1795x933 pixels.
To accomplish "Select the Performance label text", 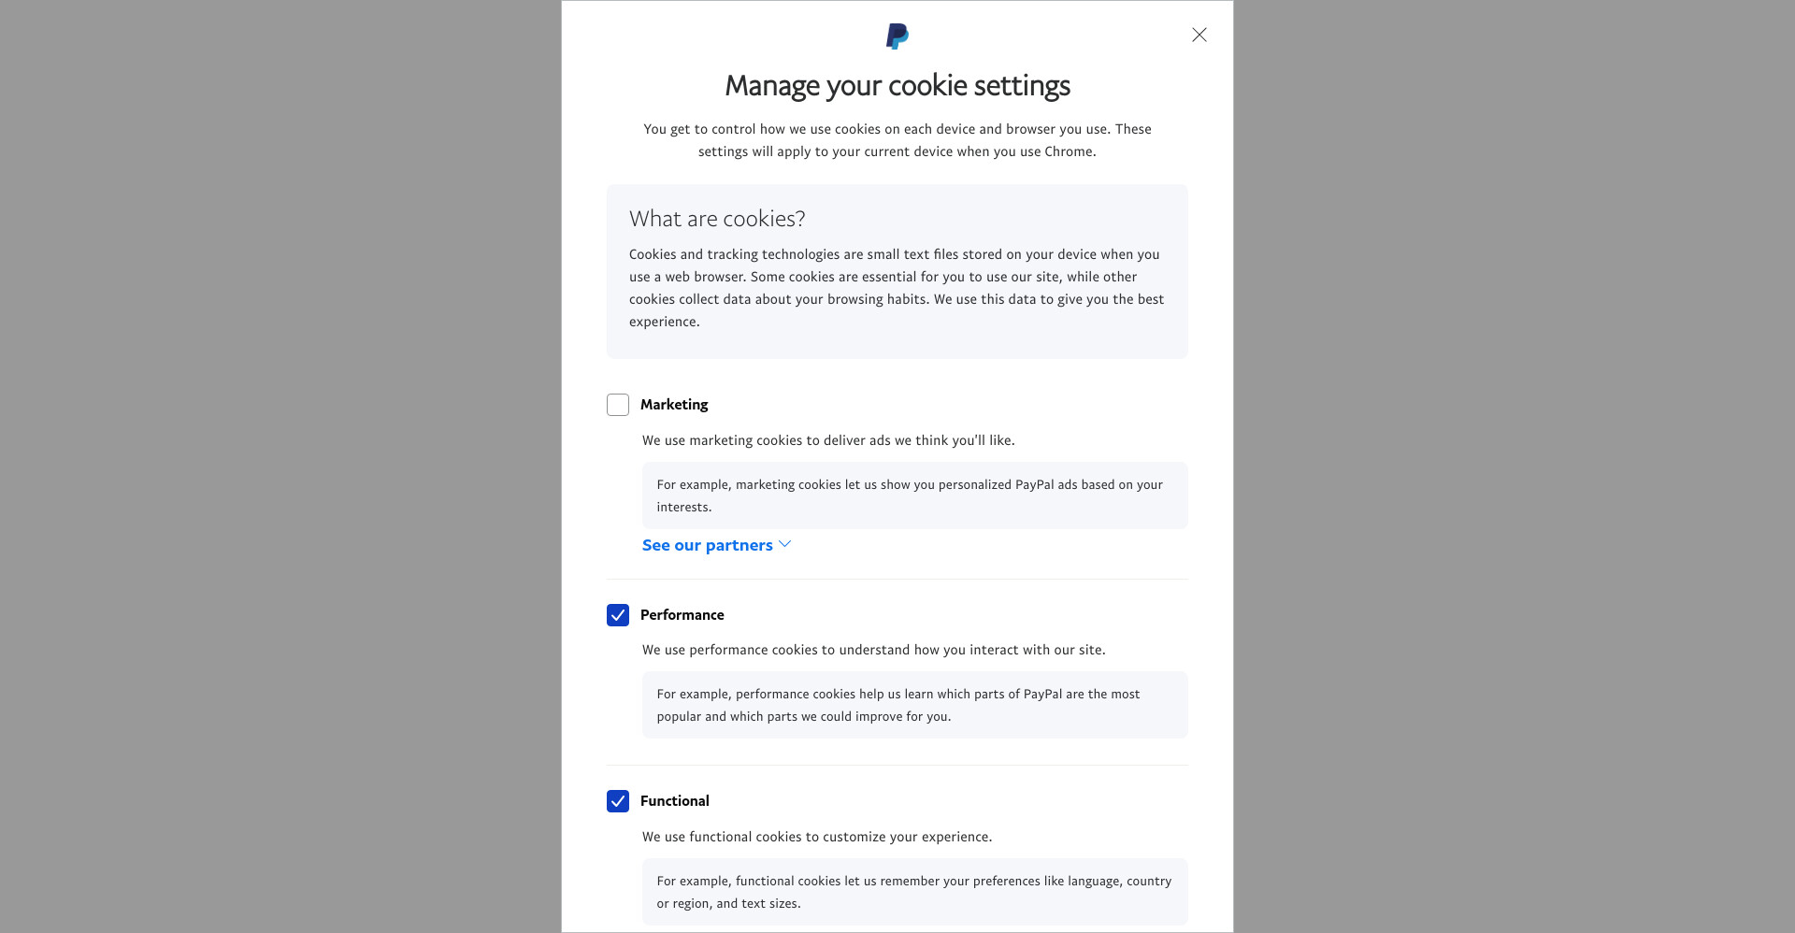I will click(682, 615).
